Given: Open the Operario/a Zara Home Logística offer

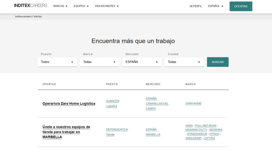Looking at the screenshot, I should click(69, 104).
